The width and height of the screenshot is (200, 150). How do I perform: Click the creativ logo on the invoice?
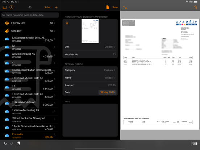click(x=187, y=23)
